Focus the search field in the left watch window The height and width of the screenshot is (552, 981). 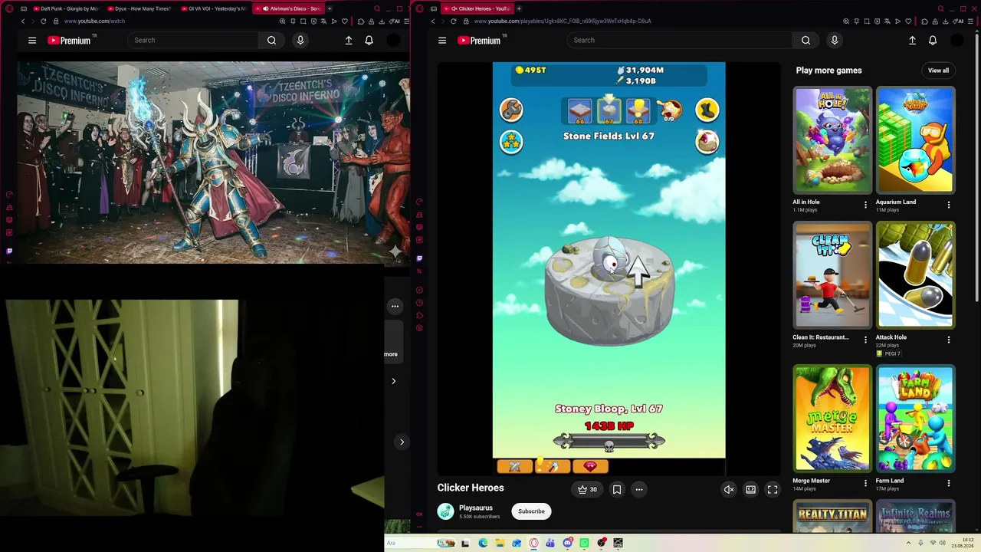point(195,40)
